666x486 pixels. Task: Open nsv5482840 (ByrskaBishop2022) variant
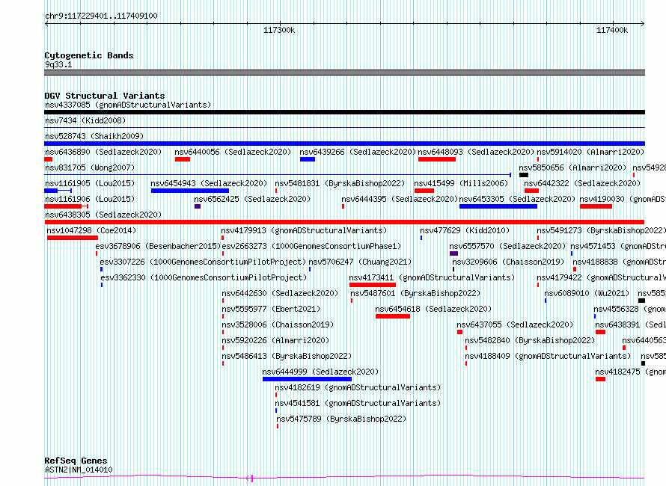[530, 340]
